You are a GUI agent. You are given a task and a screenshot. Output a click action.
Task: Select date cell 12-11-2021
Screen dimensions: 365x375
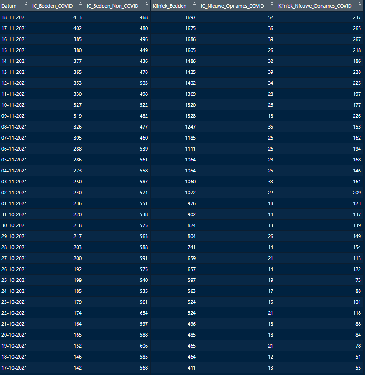[x=14, y=83]
